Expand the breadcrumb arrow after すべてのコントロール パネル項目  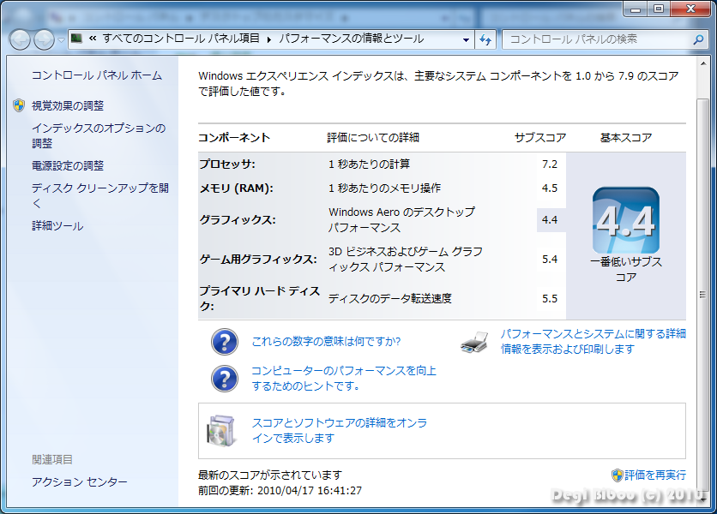click(269, 39)
